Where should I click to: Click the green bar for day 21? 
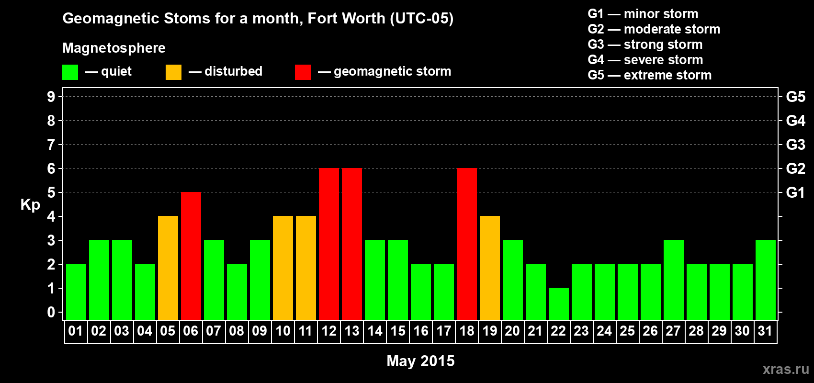[536, 292]
